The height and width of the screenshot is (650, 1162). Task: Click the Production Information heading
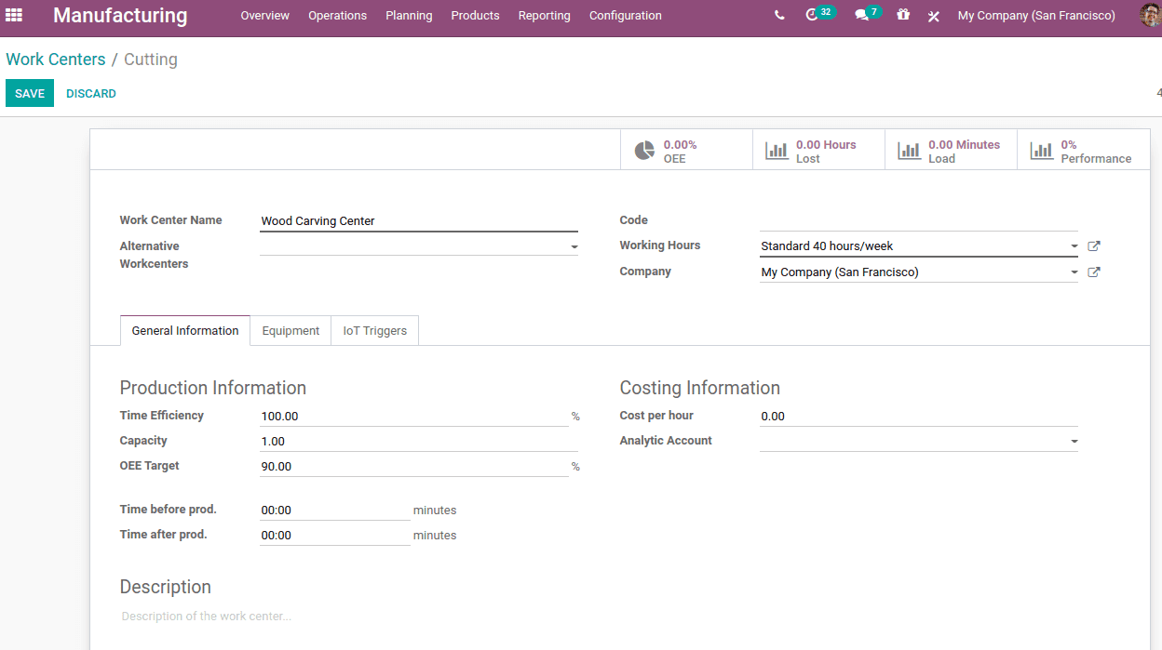coord(213,388)
